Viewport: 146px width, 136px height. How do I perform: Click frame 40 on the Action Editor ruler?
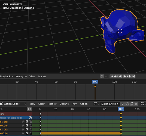click(x=72, y=109)
